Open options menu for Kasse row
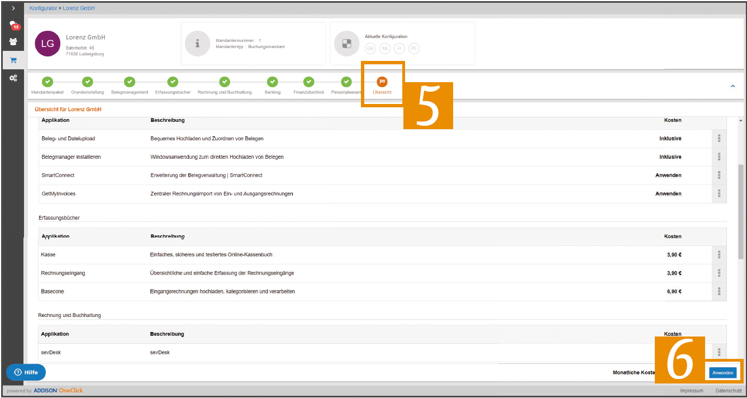747x398 pixels. pos(719,255)
